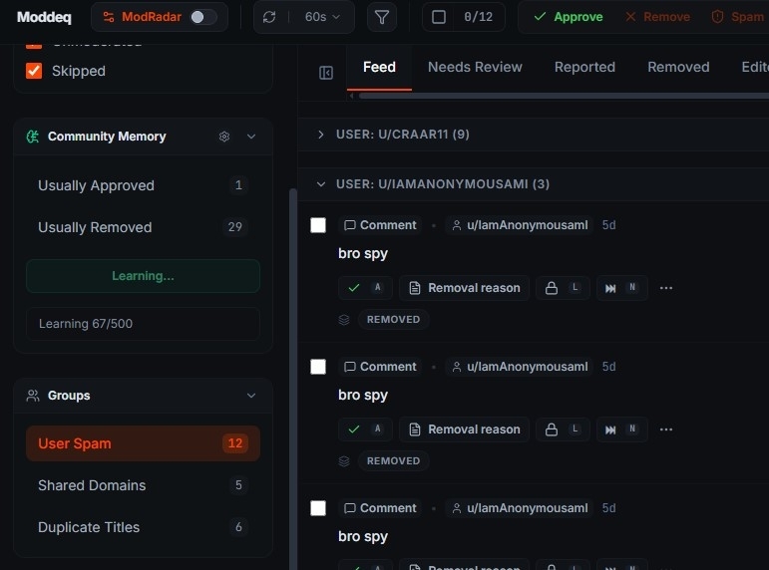Screen dimensions: 769x570
Task: Switch to the Reported tab
Action: coord(584,67)
